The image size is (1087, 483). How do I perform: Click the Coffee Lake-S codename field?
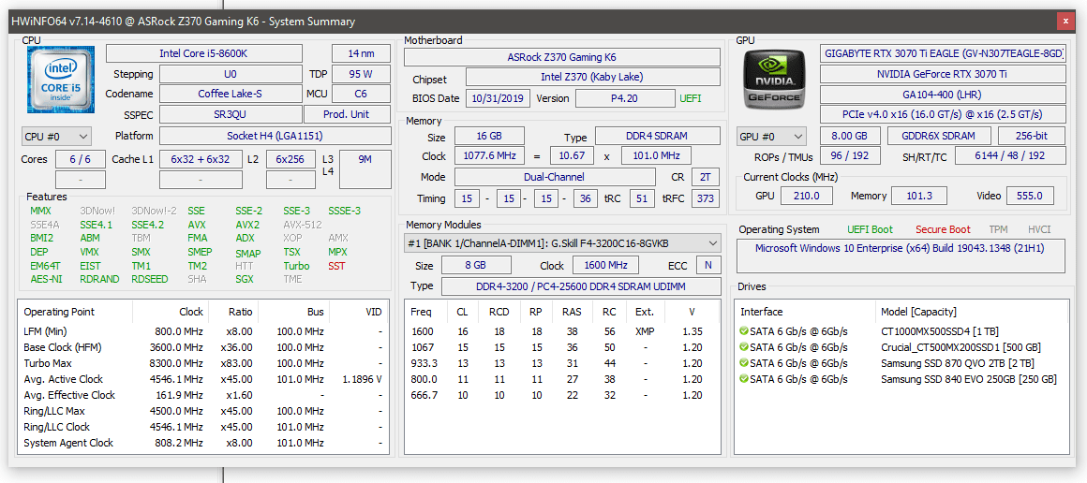tap(231, 94)
